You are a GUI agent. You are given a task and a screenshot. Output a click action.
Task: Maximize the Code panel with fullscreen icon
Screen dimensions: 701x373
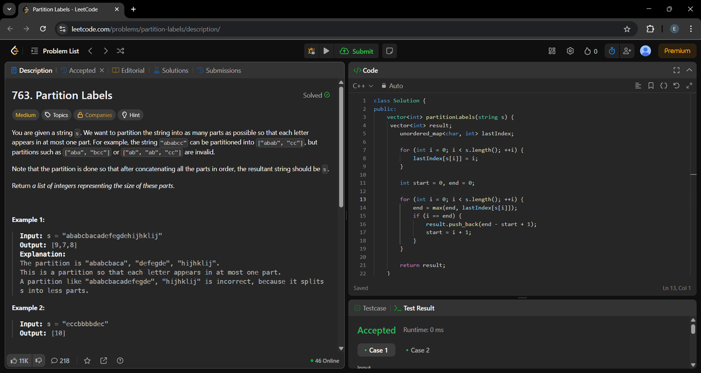click(676, 70)
